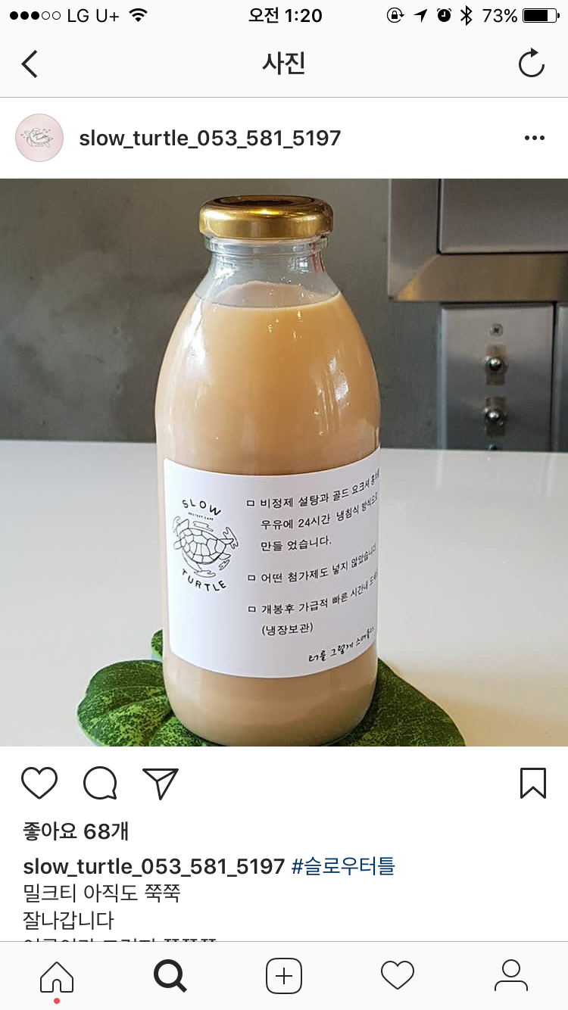
Task: Open comments with the speech bubble icon
Action: [100, 783]
